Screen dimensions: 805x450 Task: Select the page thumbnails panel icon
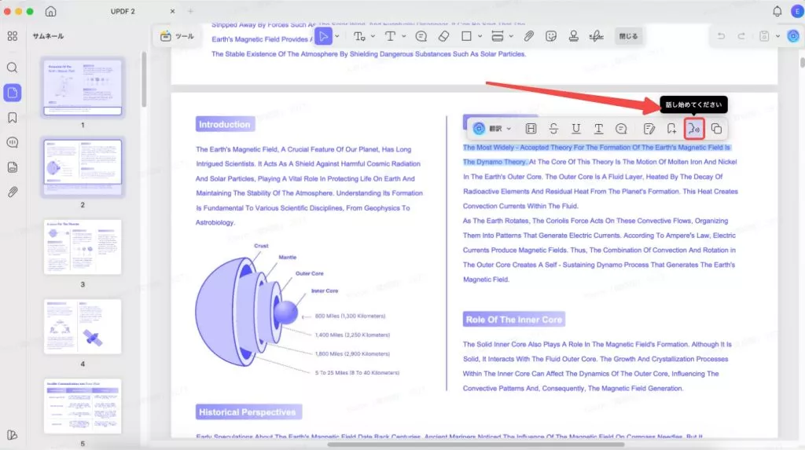13,93
